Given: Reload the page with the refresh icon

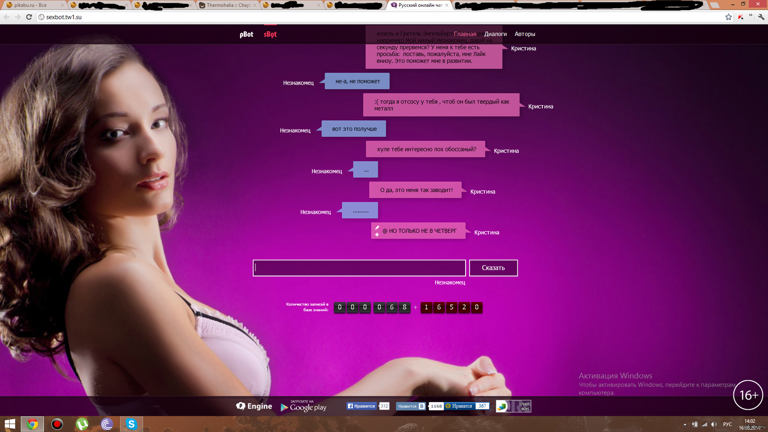Looking at the screenshot, I should click(29, 17).
